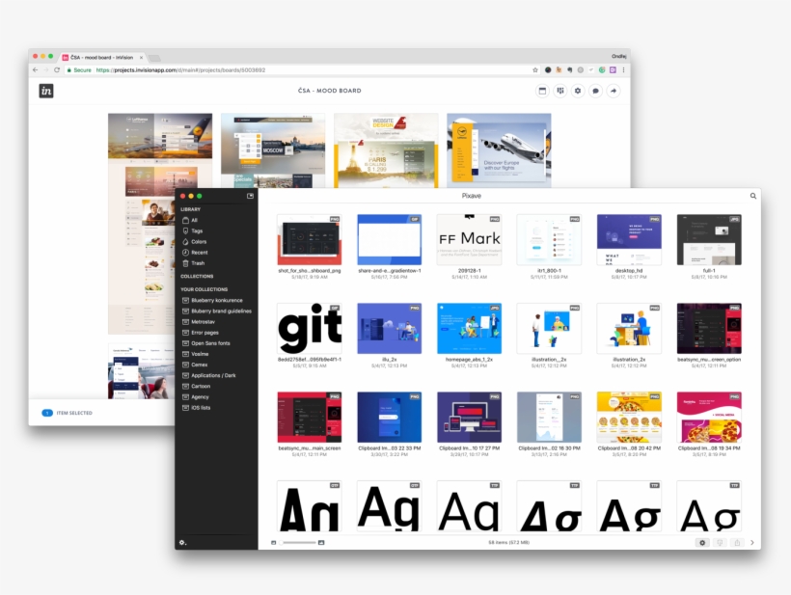Click the search magnifier in Pixave
This screenshot has height=595, width=791.
coord(753,196)
